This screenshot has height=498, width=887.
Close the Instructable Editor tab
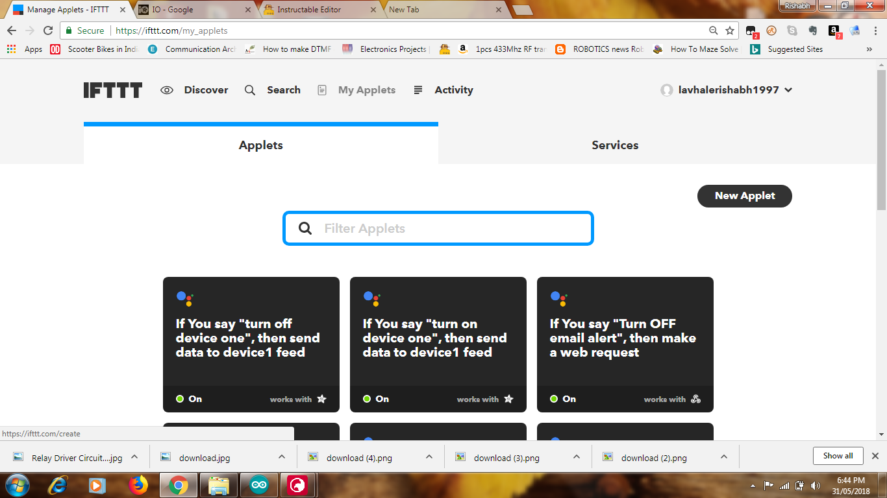coord(373,10)
